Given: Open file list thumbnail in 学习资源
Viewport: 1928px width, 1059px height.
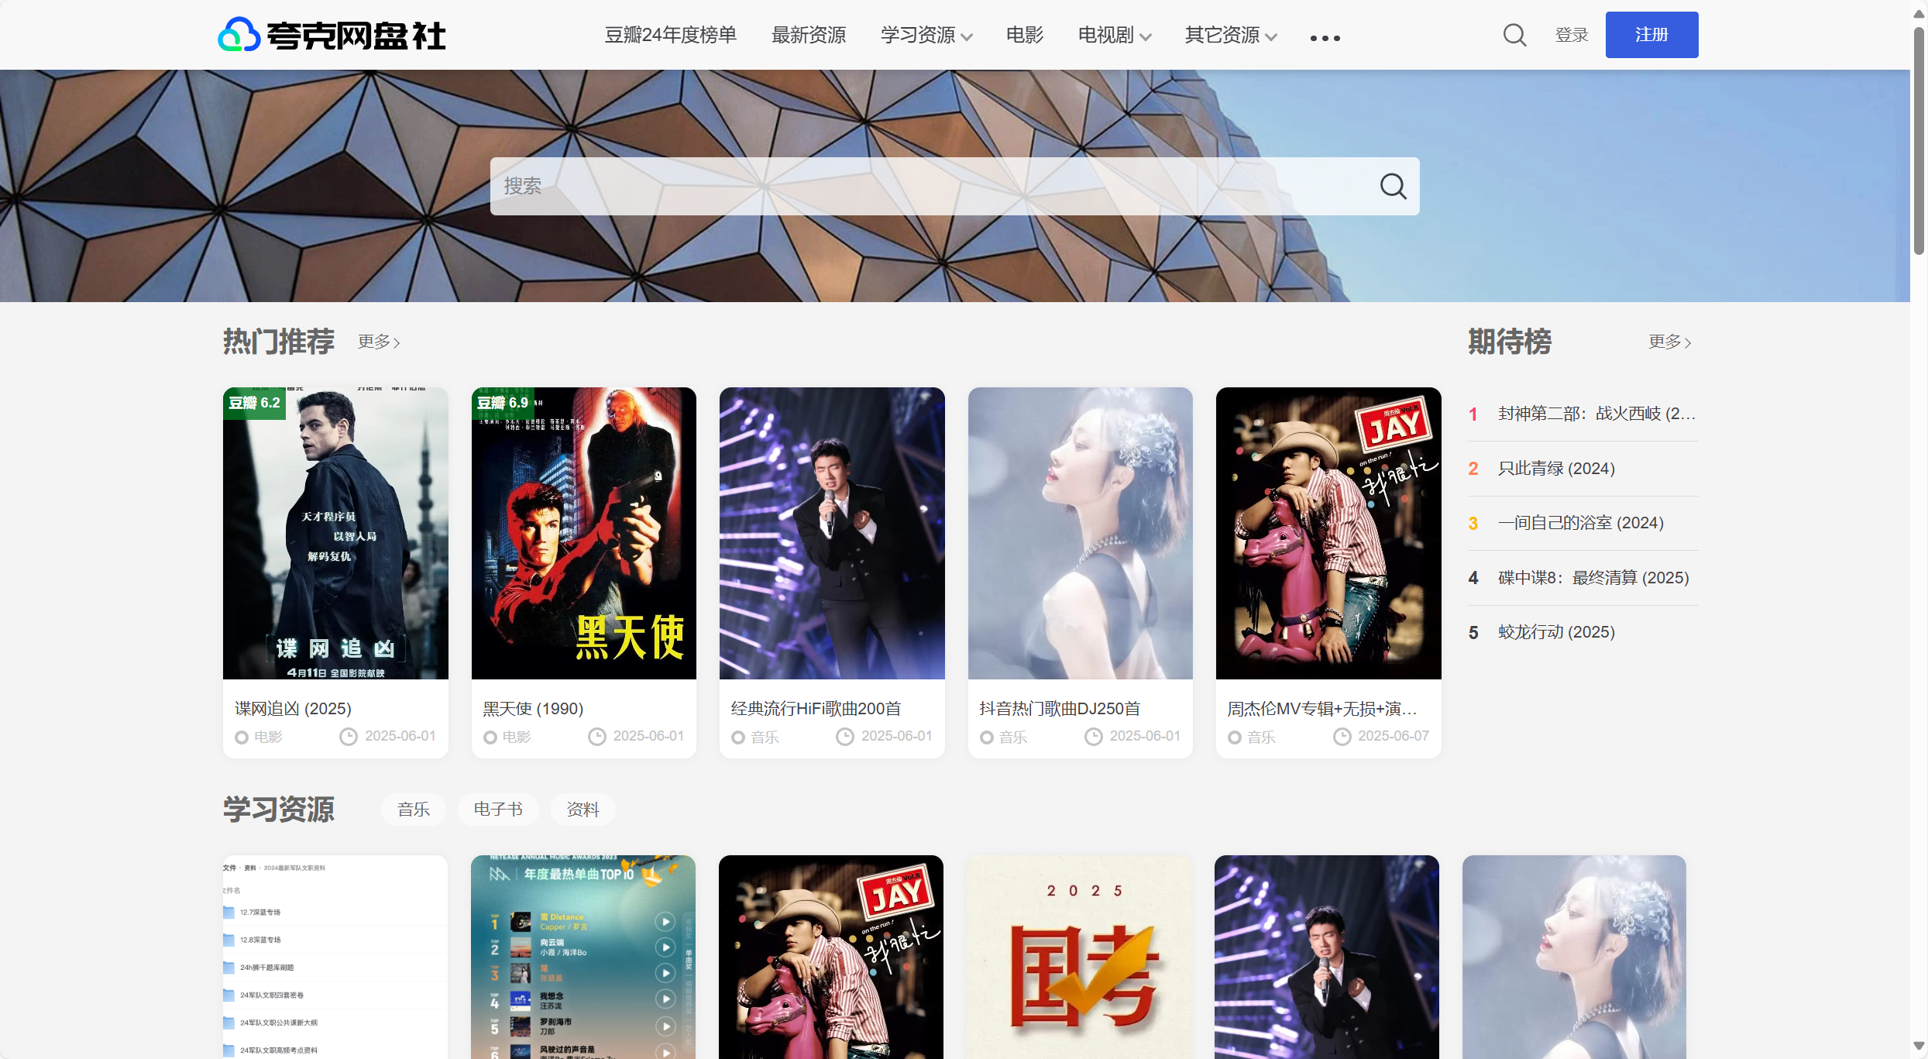Looking at the screenshot, I should (335, 957).
